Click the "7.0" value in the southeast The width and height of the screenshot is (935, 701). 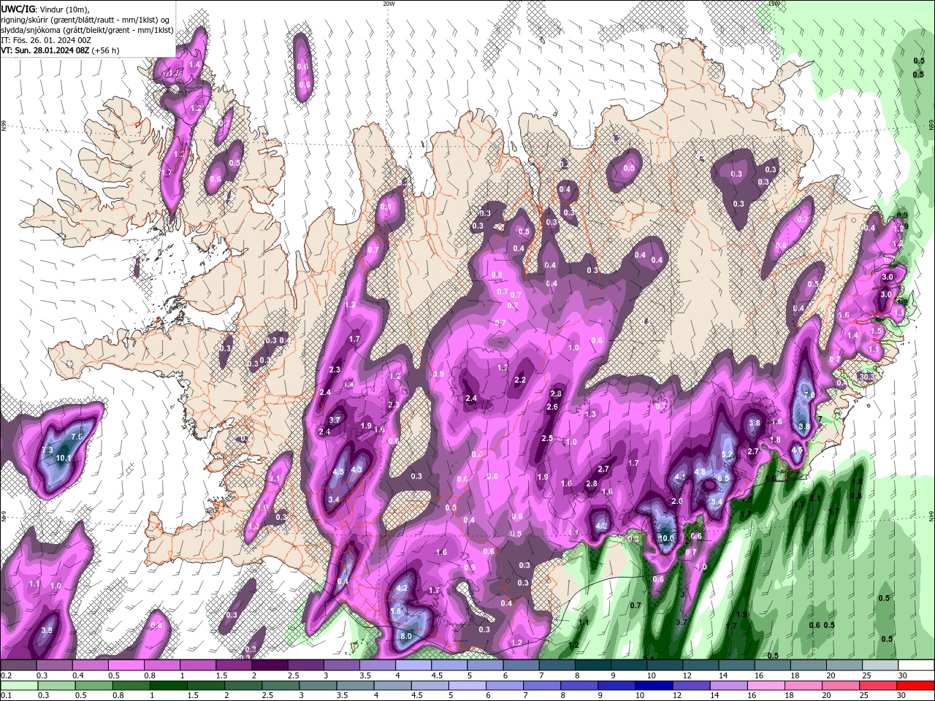(x=809, y=395)
